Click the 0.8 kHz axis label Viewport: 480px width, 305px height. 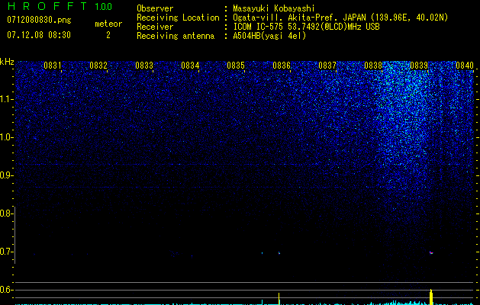6,213
